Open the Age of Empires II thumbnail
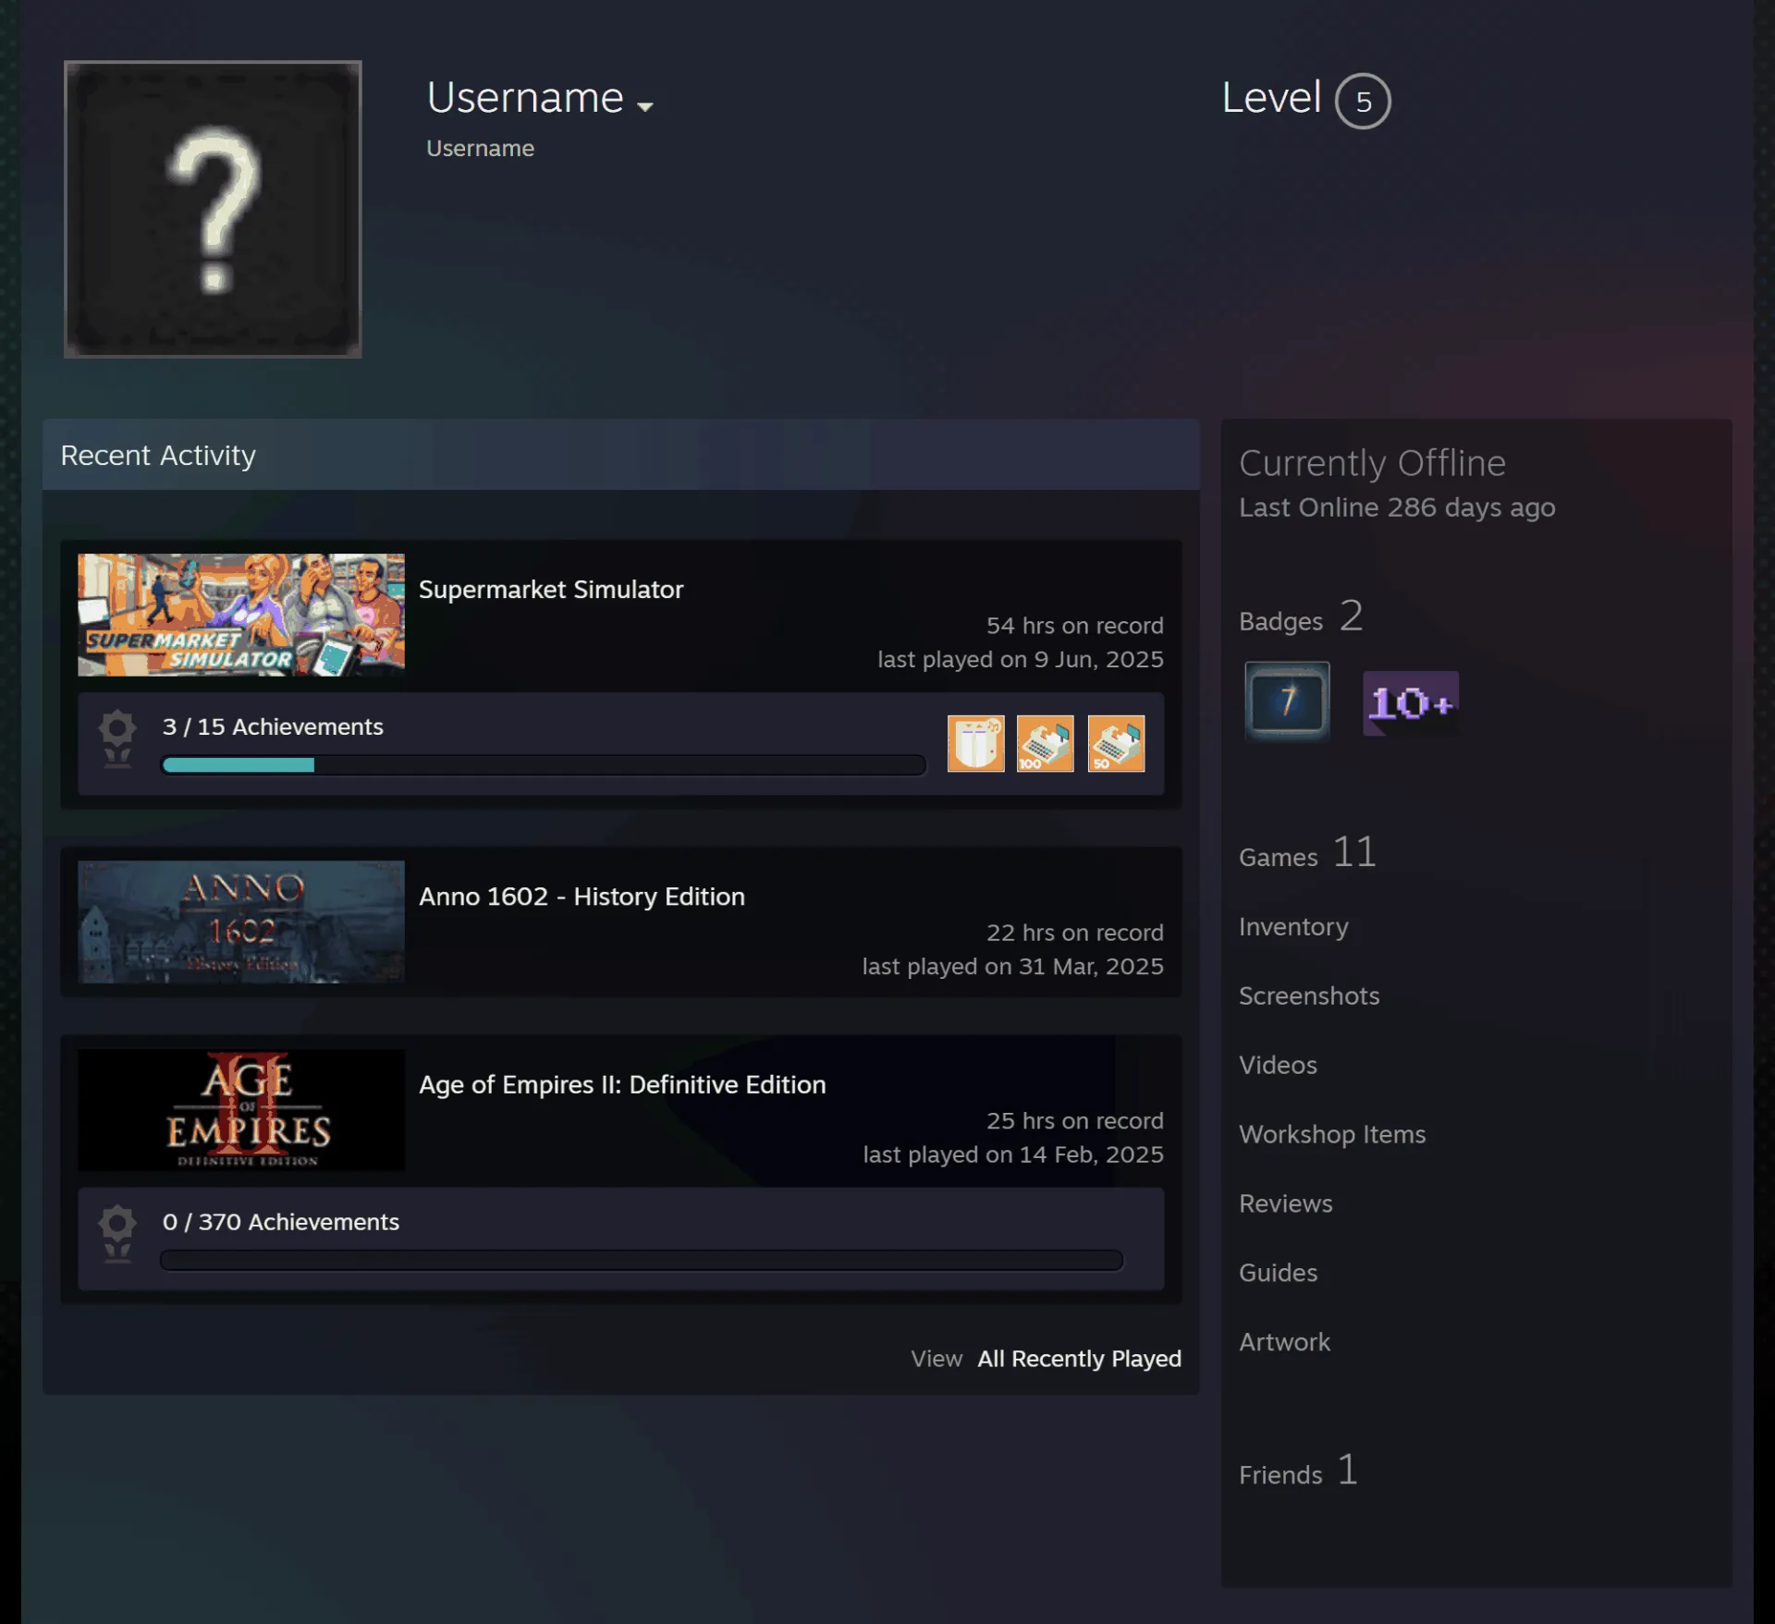Viewport: 1775px width, 1624px height. click(x=241, y=1110)
